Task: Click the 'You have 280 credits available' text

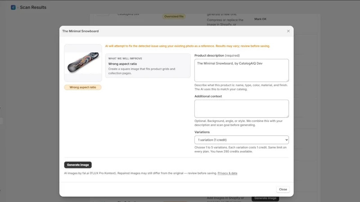Action: coord(231,152)
